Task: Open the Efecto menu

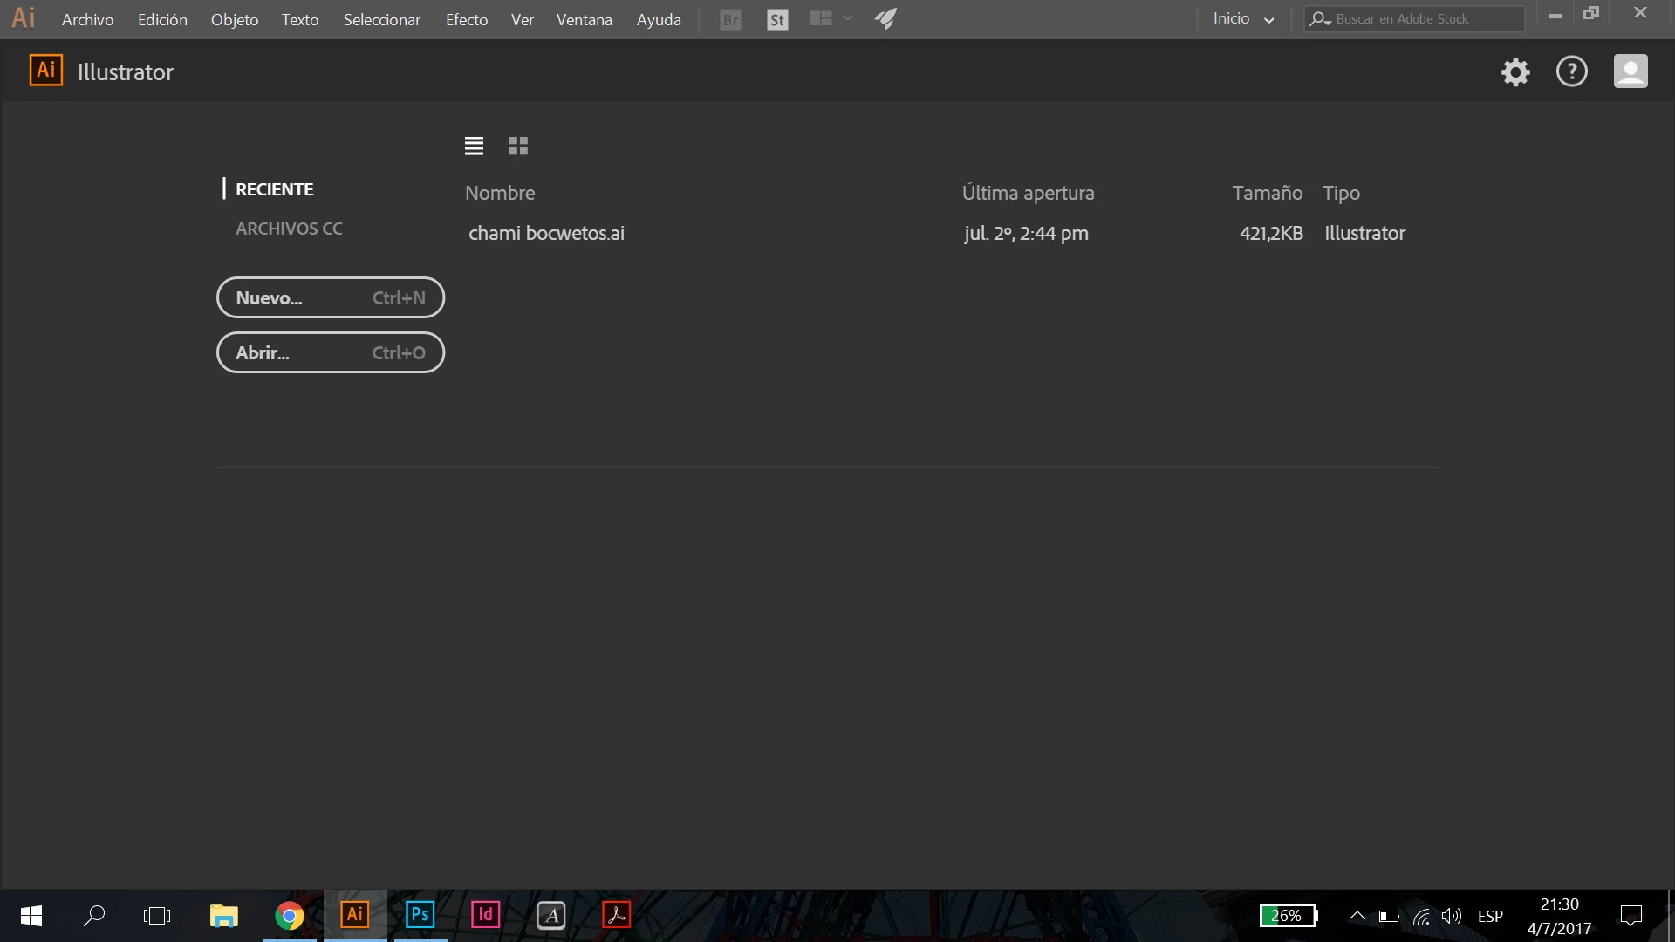Action: (466, 19)
